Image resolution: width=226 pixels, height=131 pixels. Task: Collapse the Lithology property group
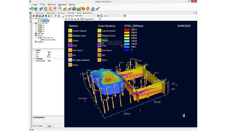pyautogui.click(x=34, y=59)
